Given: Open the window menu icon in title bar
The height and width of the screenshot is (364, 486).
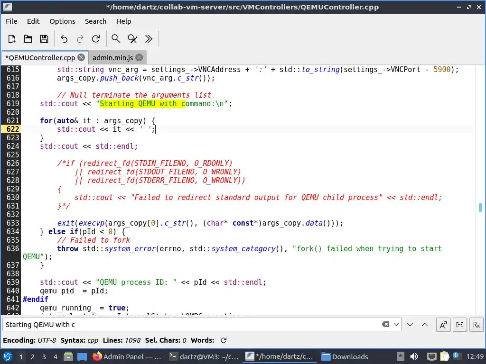Looking at the screenshot, I should 8,7.
